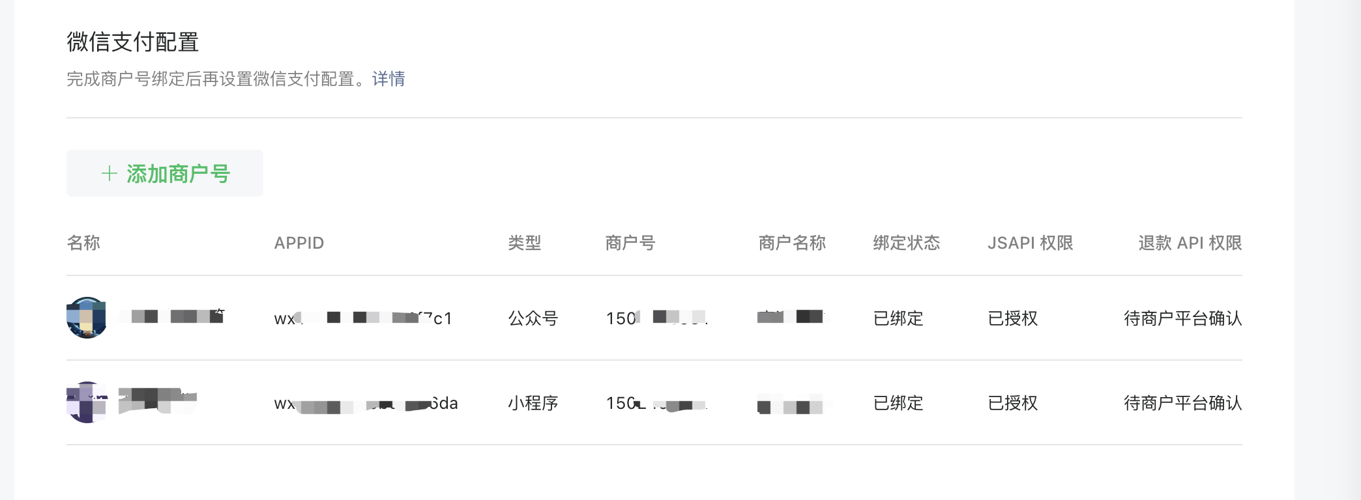Screen dimensions: 1361x500
Task: Click the APPID ending in c1
Action: pos(363,318)
